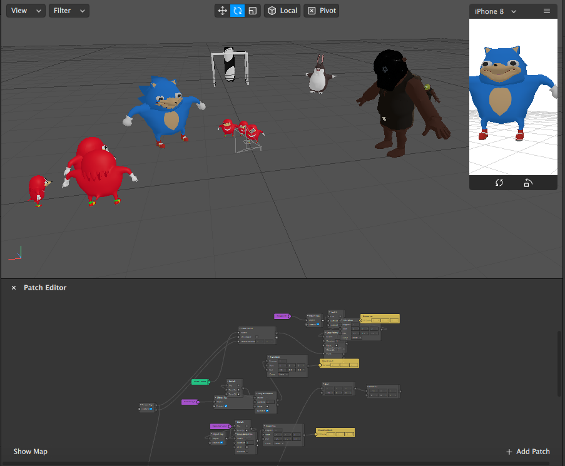
Task: Click the Sonic preview in the simulator
Action: click(507, 92)
